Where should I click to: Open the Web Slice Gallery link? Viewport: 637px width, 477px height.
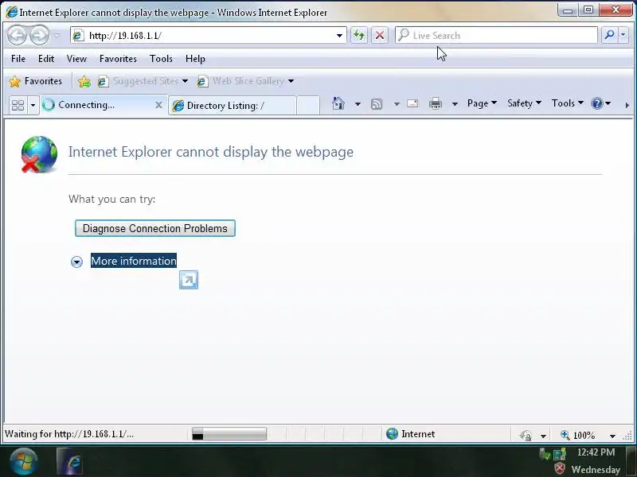245,81
